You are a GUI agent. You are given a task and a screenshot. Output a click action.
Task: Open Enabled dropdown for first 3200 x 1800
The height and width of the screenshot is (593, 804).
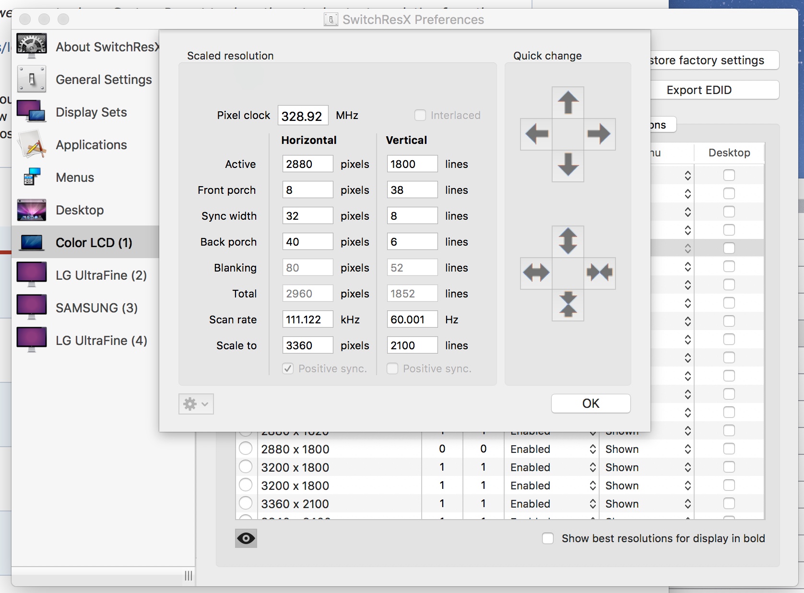(x=553, y=467)
